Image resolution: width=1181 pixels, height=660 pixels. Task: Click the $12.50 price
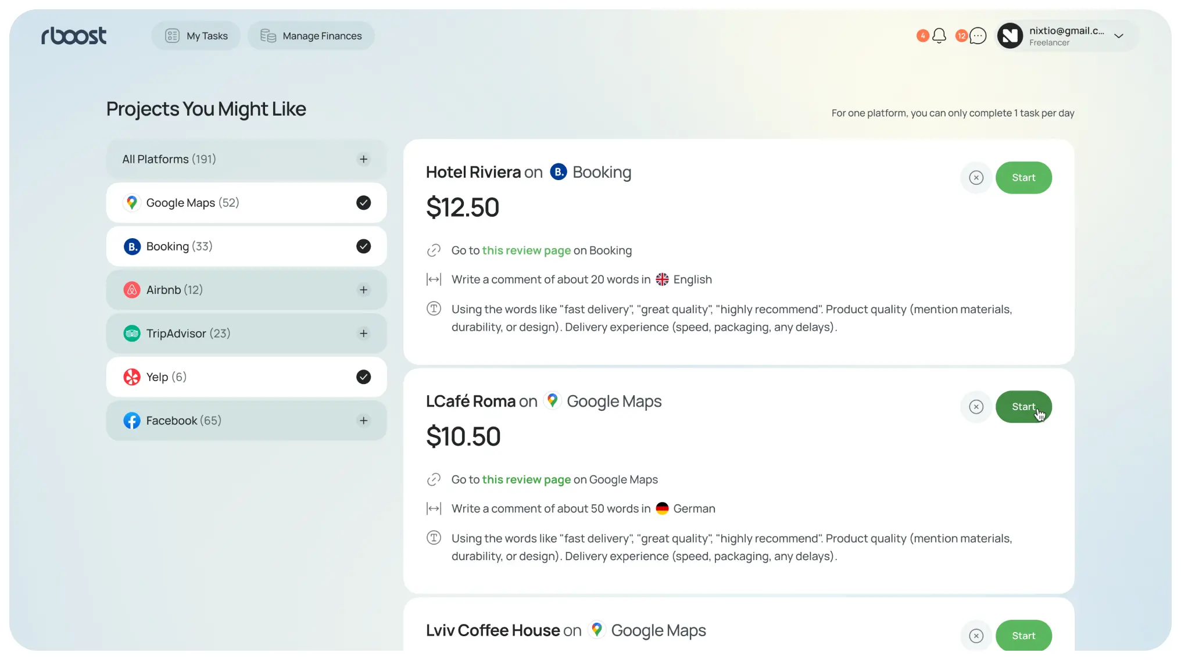pyautogui.click(x=463, y=207)
